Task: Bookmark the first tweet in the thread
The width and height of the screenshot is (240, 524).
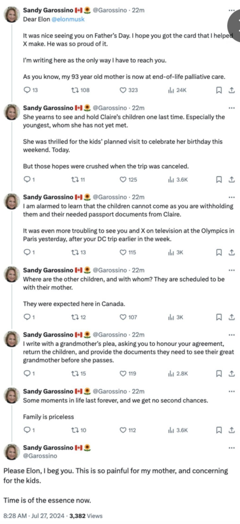Action: pos(219,90)
